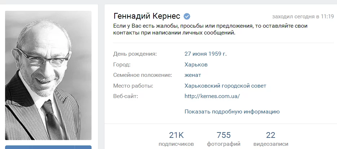Click the Семейное положение label
Image resolution: width=337 pixels, height=149 pixels.
click(142, 75)
